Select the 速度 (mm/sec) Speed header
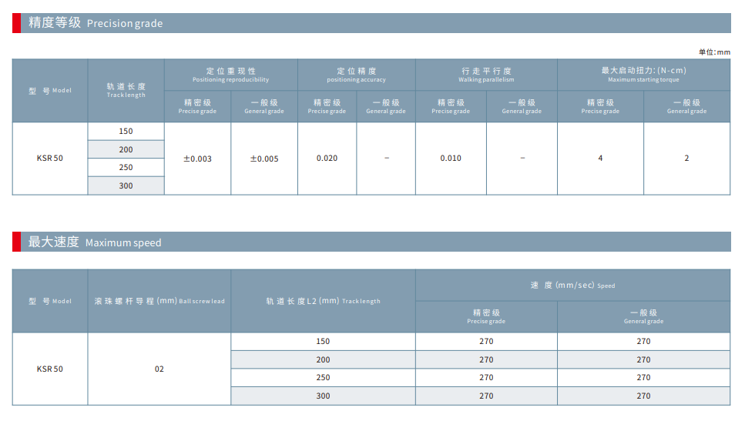 pos(572,286)
